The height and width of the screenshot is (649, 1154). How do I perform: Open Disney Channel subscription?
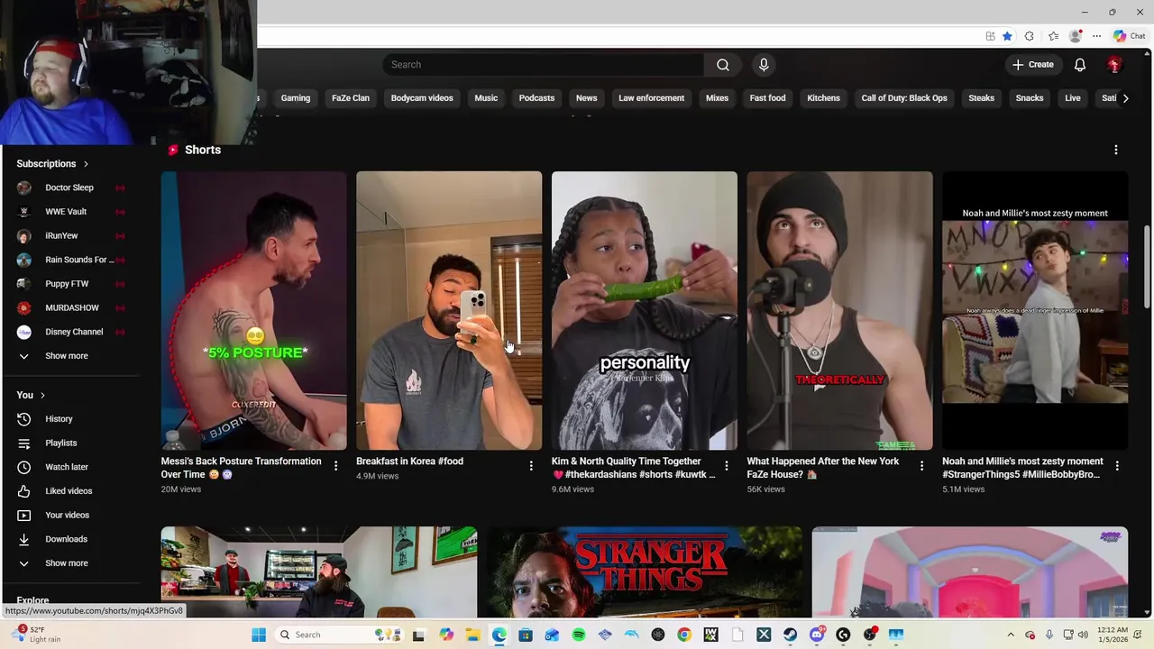point(70,332)
